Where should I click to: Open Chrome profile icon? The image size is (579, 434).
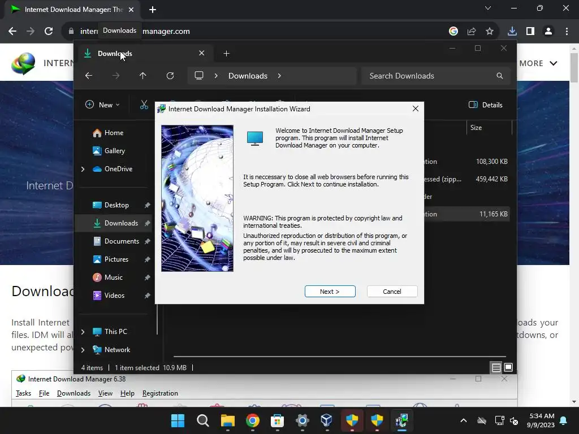[x=548, y=31]
